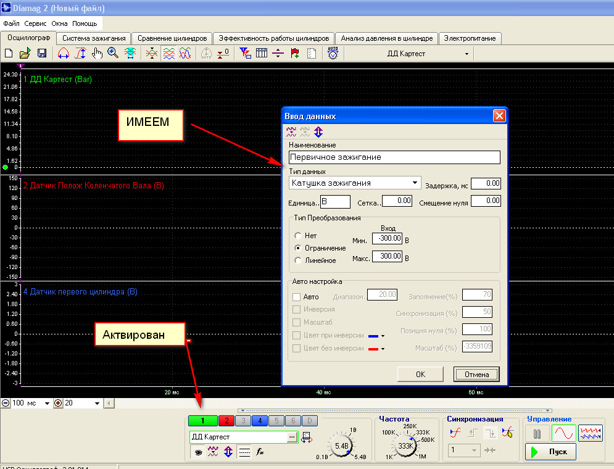Toggle channel 4 blue button
Viewport: 614px width, 469px height.
(x=260, y=421)
